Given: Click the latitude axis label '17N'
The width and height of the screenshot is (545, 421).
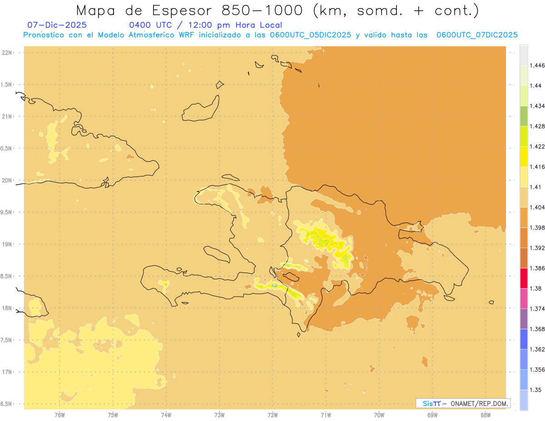Looking at the screenshot, I should (x=7, y=372).
